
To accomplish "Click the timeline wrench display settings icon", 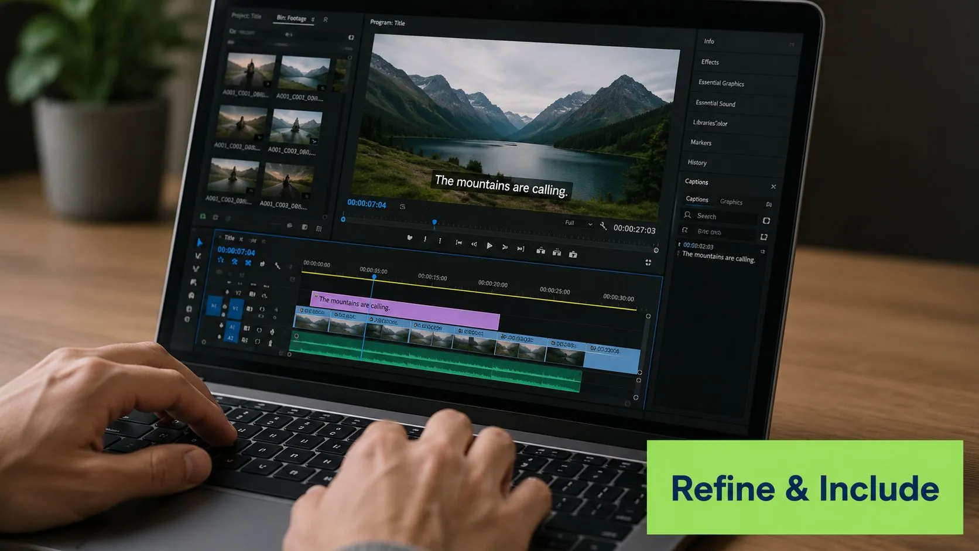I will 277,265.
